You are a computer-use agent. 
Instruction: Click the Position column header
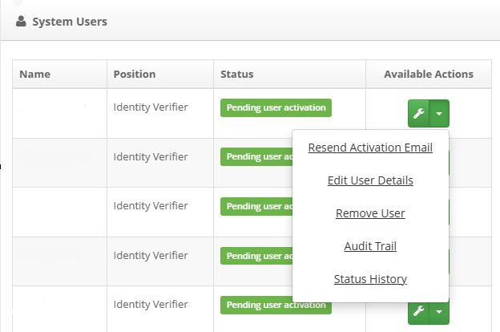tap(135, 75)
